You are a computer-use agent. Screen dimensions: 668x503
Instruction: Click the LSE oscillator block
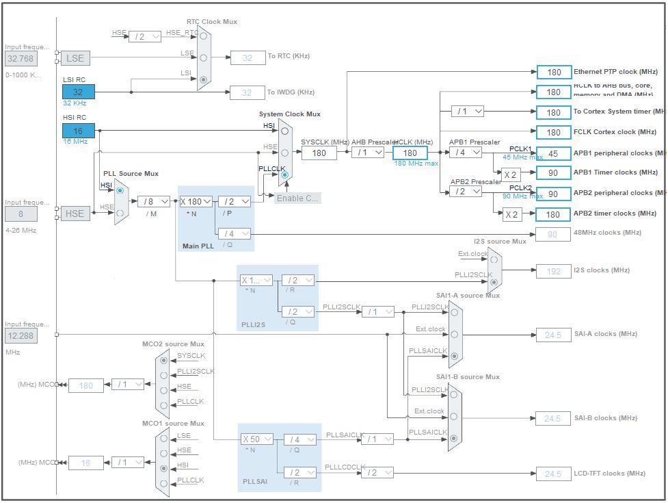click(75, 58)
